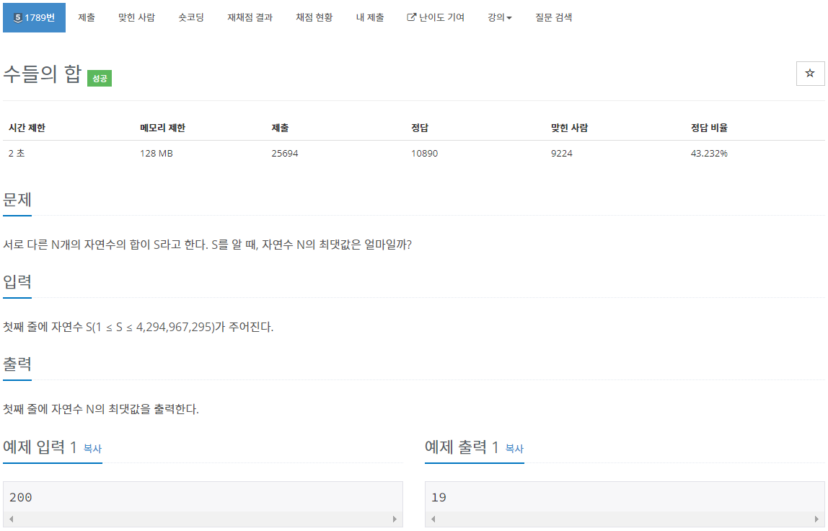The height and width of the screenshot is (531, 828).
Task: Click the problem title 수들의 합
Action: 43,74
